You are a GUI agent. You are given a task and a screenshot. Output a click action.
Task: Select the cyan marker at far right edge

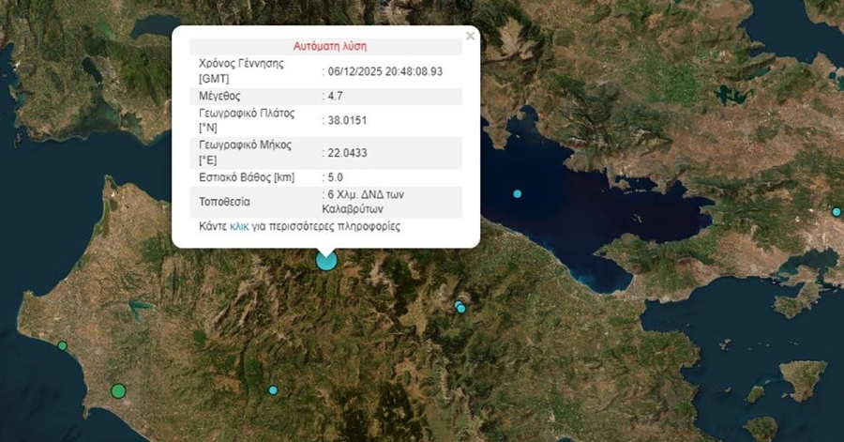836,212
